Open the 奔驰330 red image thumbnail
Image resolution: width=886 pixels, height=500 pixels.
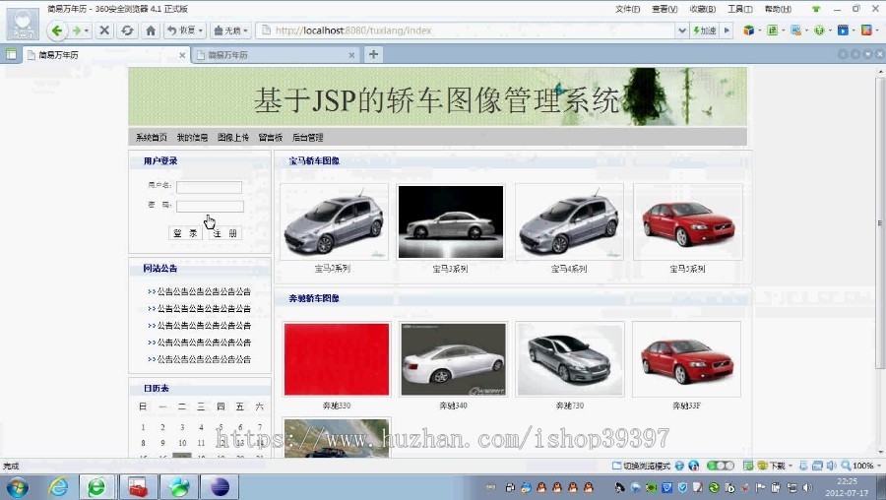(x=337, y=359)
